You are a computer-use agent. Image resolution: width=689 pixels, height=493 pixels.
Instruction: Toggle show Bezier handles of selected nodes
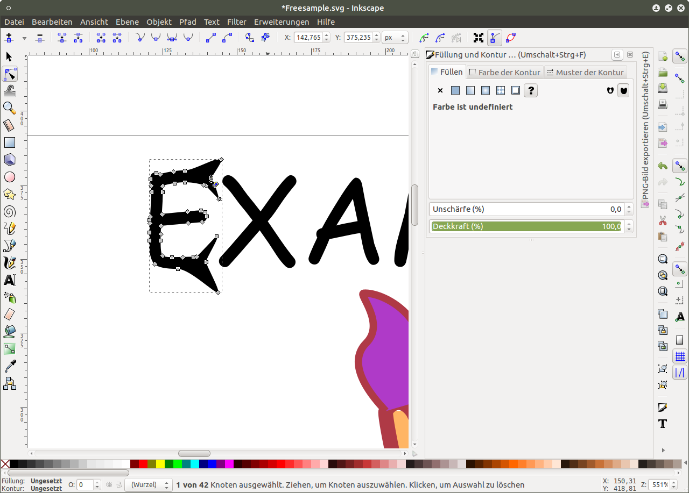tap(494, 38)
